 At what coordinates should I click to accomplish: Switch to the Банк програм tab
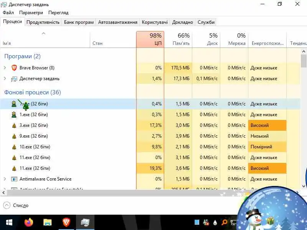point(79,22)
